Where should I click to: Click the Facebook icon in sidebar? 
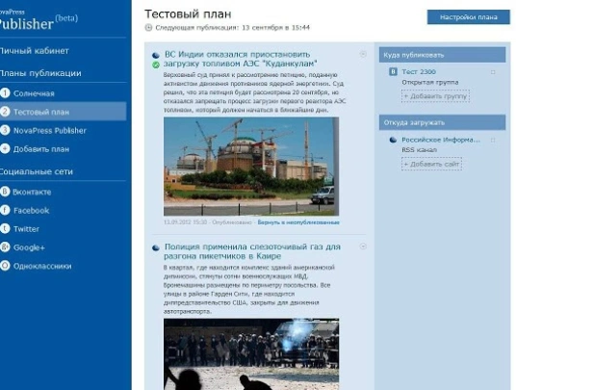(5, 210)
